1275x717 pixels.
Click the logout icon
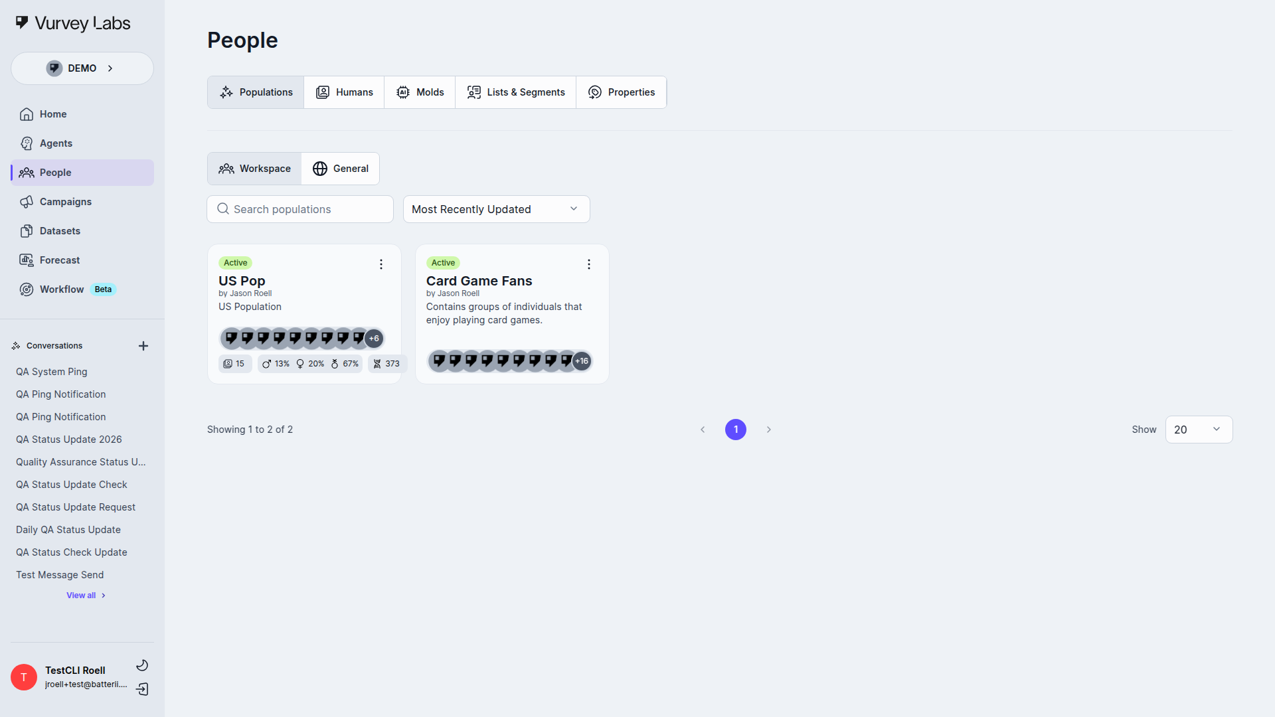pos(142,689)
